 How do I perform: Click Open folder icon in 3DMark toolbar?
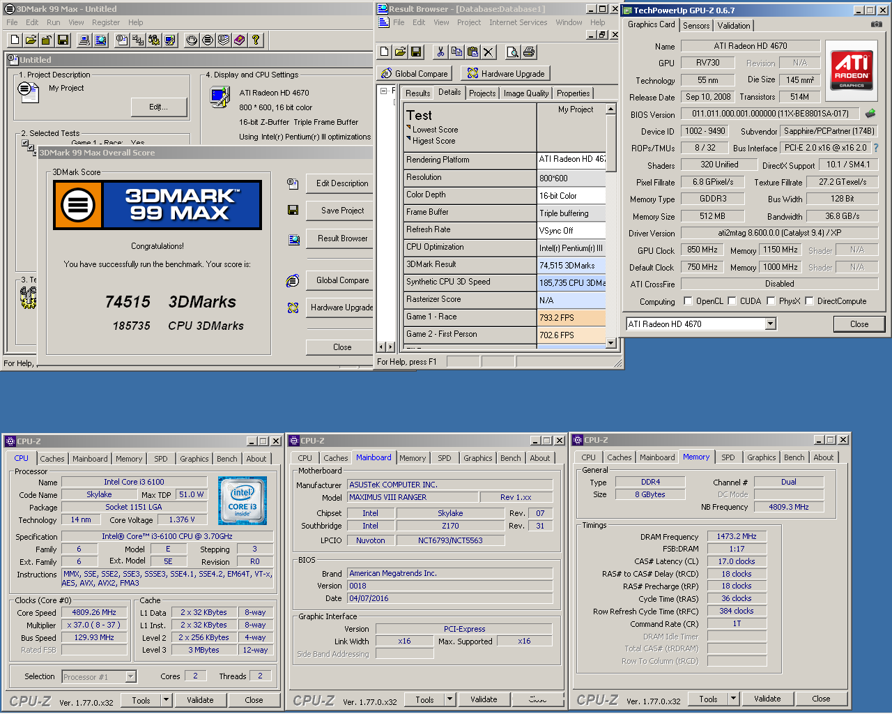30,40
